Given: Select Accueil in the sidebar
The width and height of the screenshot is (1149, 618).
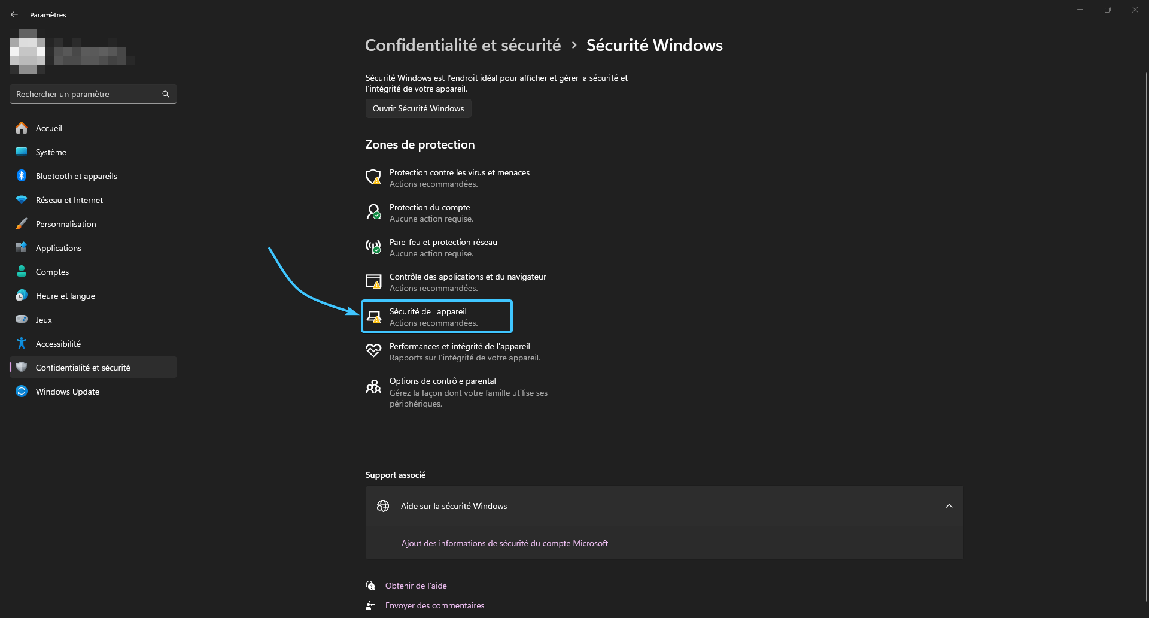Looking at the screenshot, I should point(93,128).
